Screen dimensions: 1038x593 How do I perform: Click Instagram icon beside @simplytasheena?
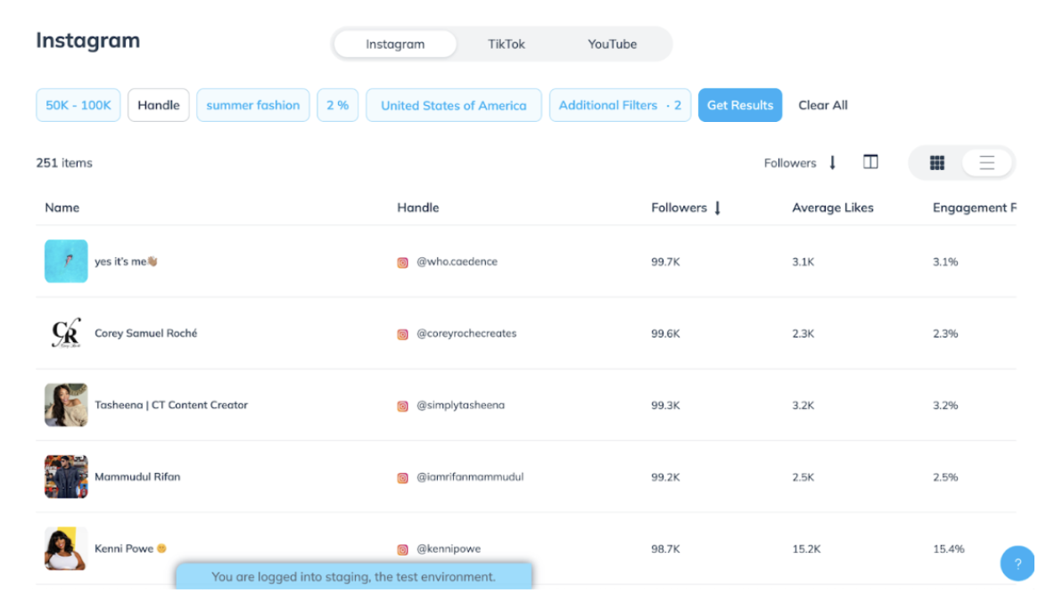click(x=403, y=406)
